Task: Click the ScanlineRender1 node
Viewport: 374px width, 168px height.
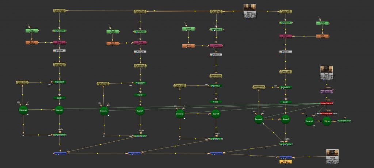Action: click(x=344, y=121)
